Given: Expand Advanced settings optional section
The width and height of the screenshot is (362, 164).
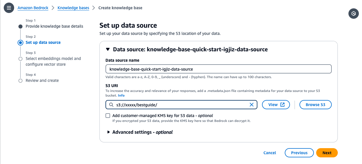Looking at the screenshot, I should tap(109, 132).
